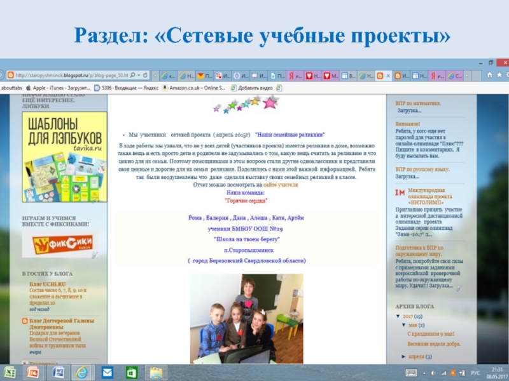This screenshot has height=381, width=509.
Task: Follow the 'сайте учителя' link
Action: (281, 185)
